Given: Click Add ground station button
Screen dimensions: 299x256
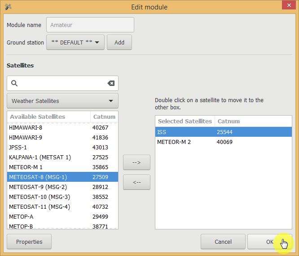Looking at the screenshot, I should pos(119,42).
